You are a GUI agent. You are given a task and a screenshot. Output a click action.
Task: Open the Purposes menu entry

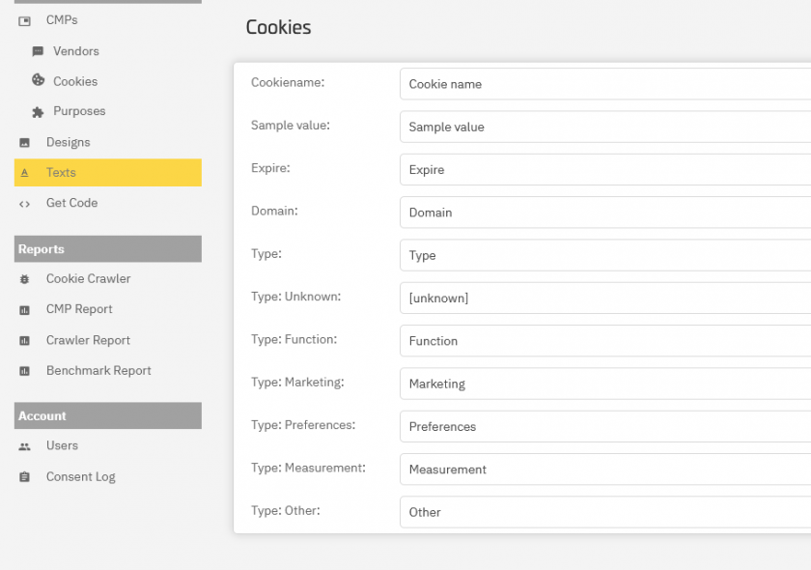pos(79,111)
